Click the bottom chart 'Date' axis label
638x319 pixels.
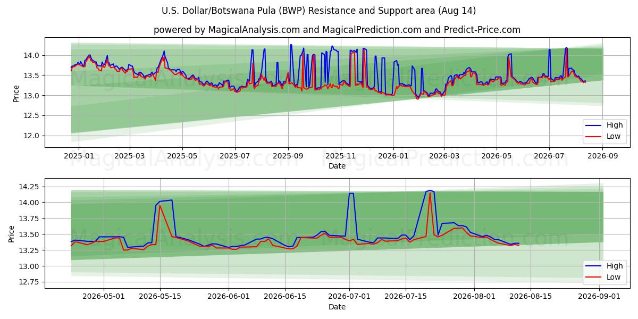tap(337, 307)
